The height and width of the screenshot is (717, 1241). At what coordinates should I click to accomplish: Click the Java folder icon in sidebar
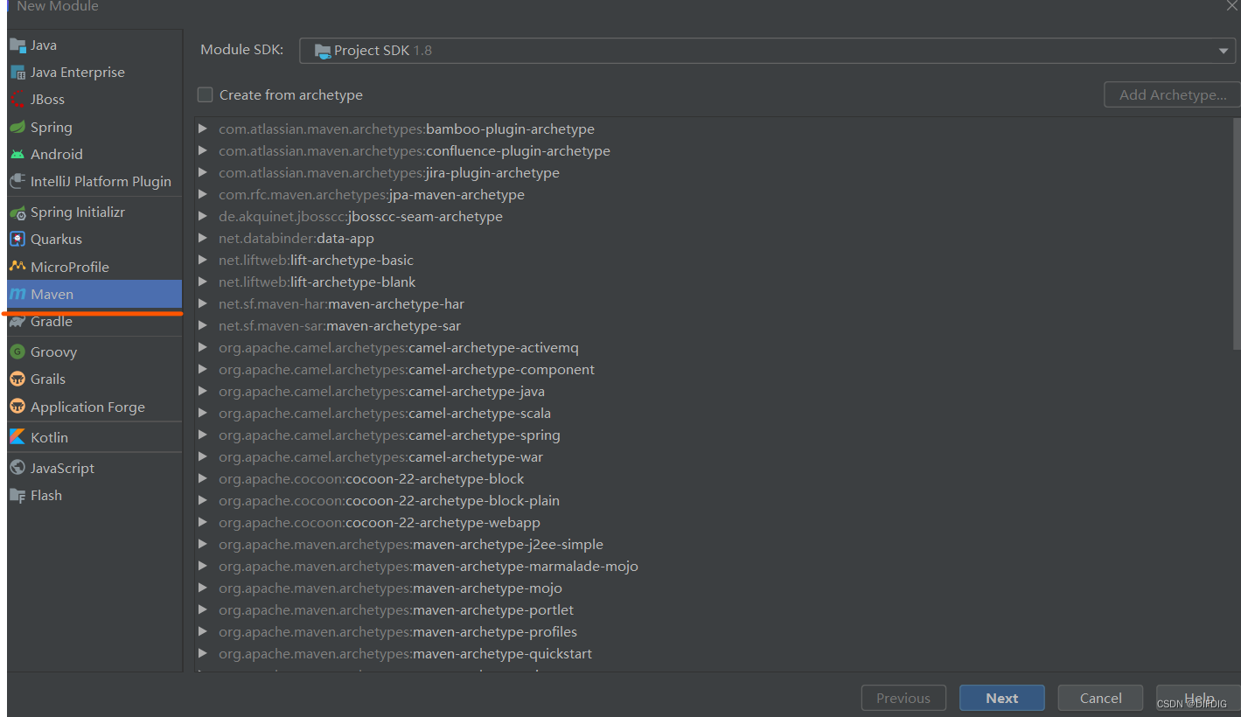[17, 45]
